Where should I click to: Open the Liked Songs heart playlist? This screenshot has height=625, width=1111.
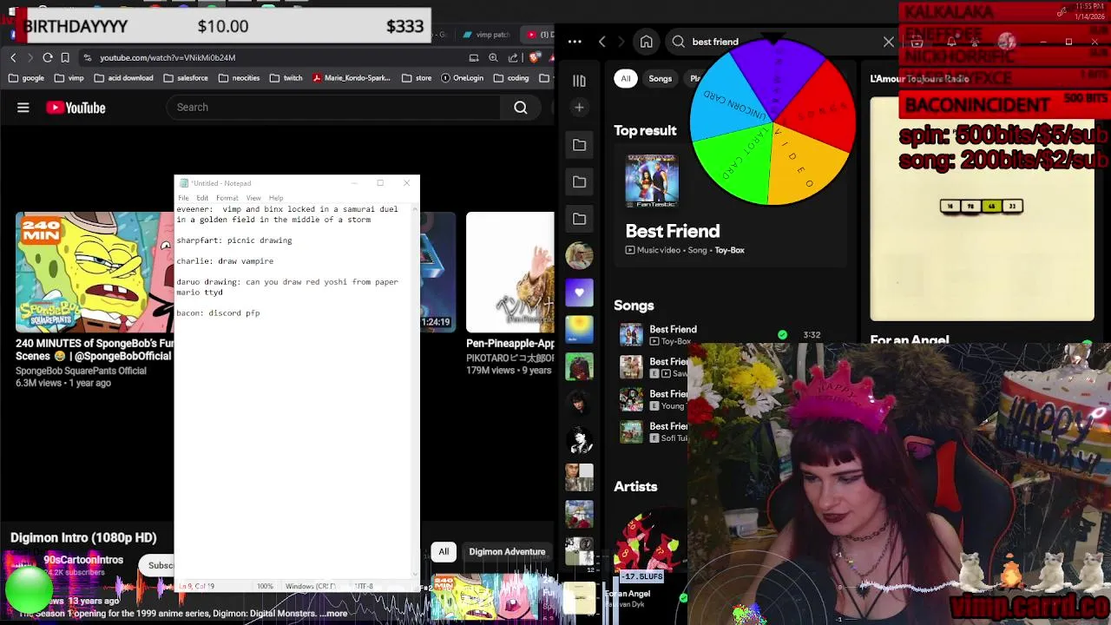579,293
